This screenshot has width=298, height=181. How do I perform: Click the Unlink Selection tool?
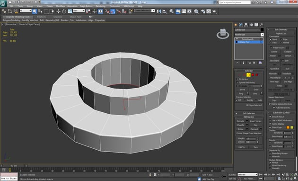(x=9, y=11)
